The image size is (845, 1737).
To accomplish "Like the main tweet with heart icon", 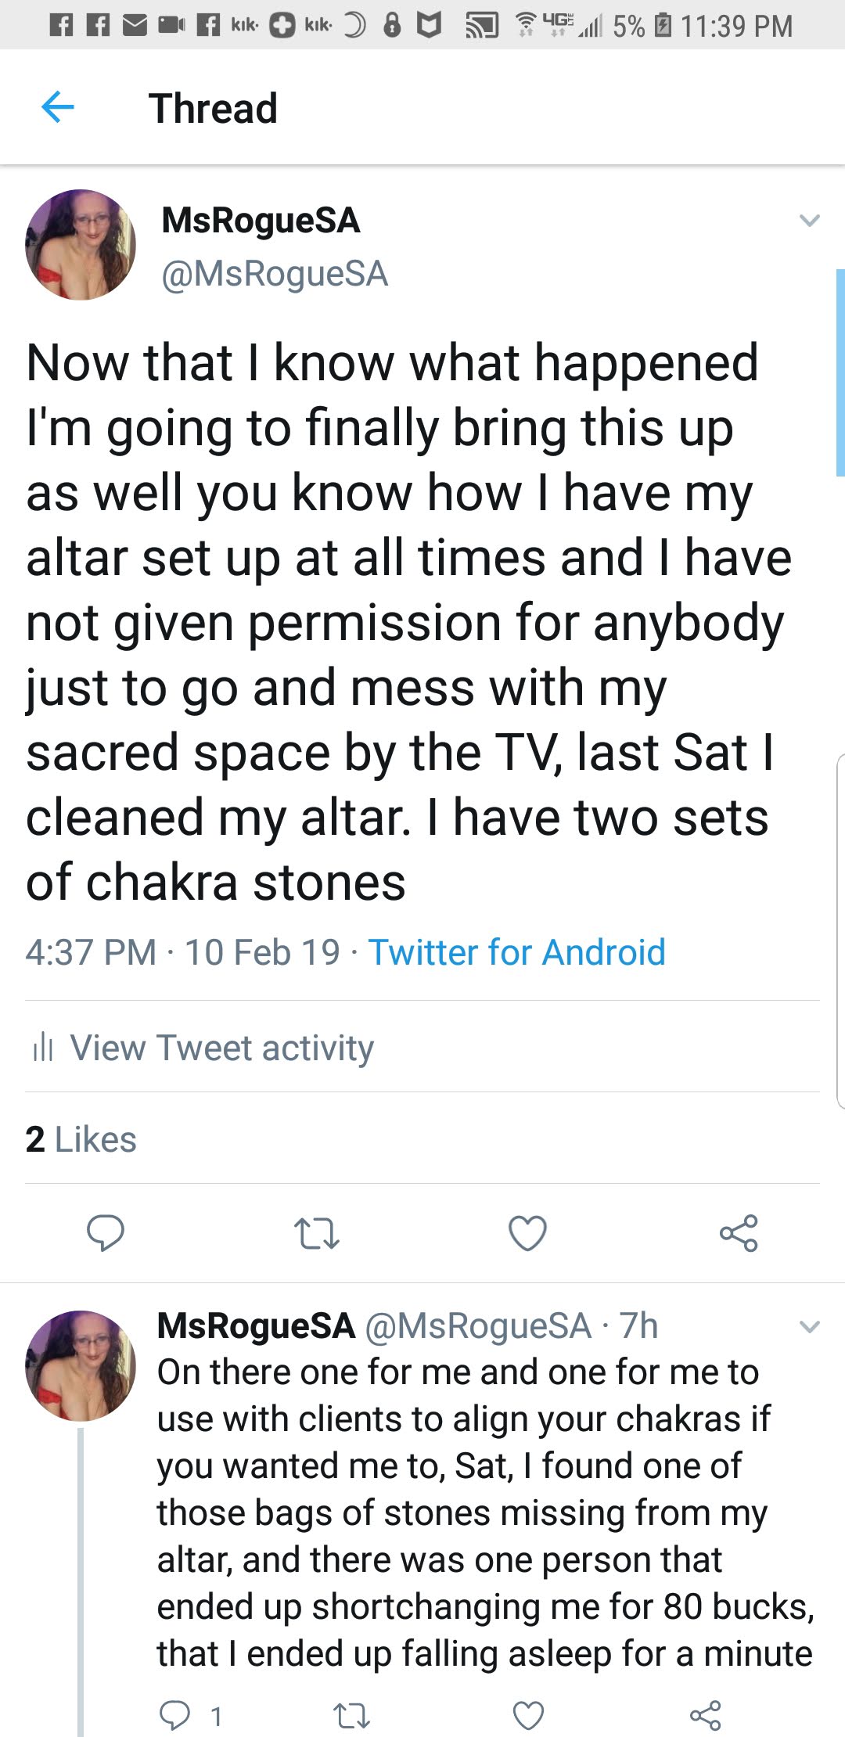I will coord(527,1233).
